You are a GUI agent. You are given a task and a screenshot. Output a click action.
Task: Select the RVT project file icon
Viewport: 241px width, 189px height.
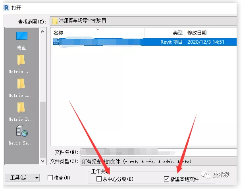(x=56, y=42)
